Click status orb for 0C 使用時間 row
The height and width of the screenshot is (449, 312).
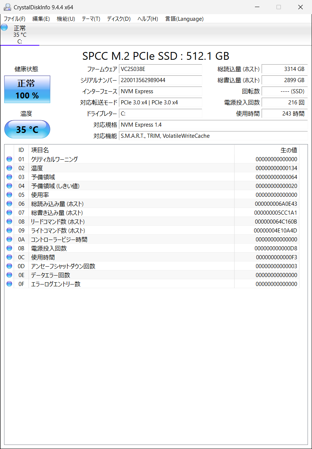click(x=9, y=257)
